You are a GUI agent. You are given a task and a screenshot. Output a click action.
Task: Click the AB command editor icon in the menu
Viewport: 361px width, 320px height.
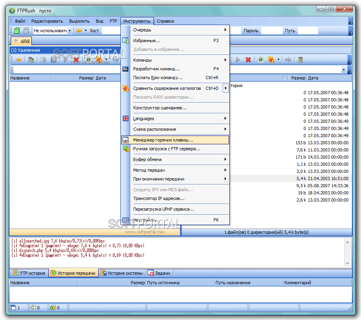[126, 69]
